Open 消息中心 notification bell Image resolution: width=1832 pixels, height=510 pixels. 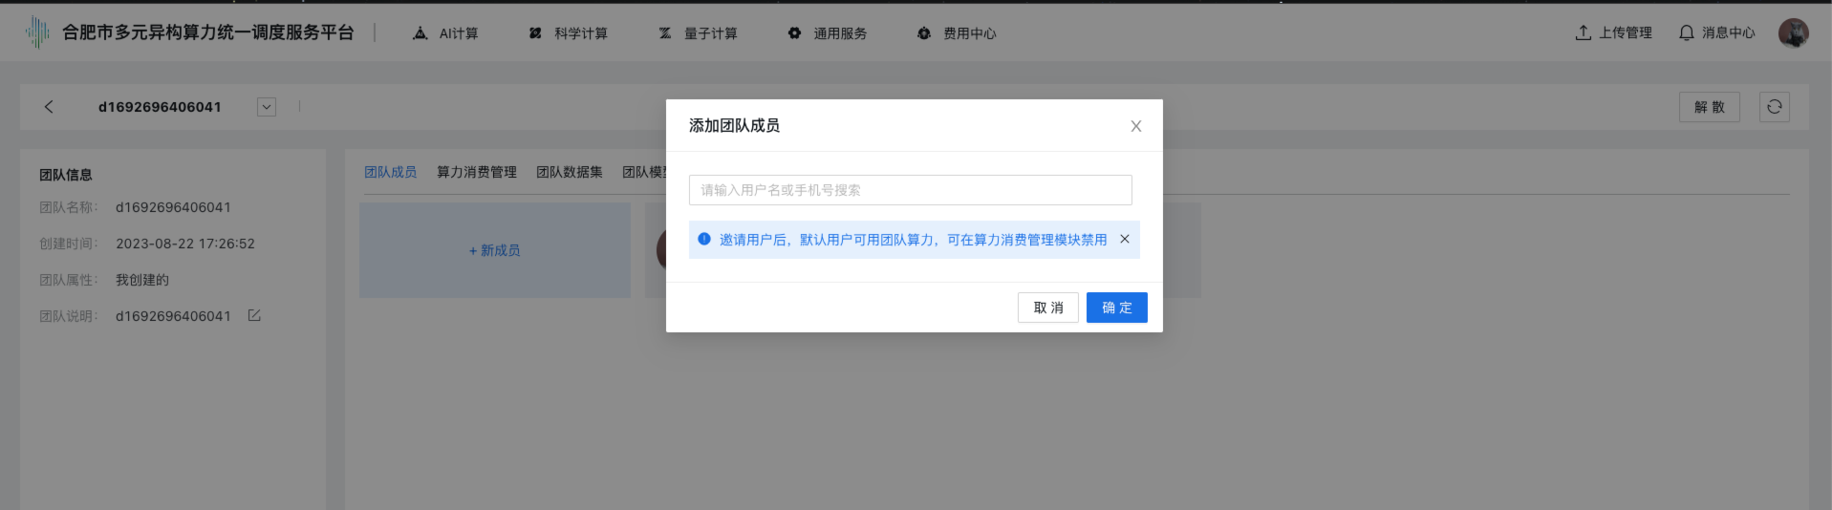click(x=1716, y=32)
